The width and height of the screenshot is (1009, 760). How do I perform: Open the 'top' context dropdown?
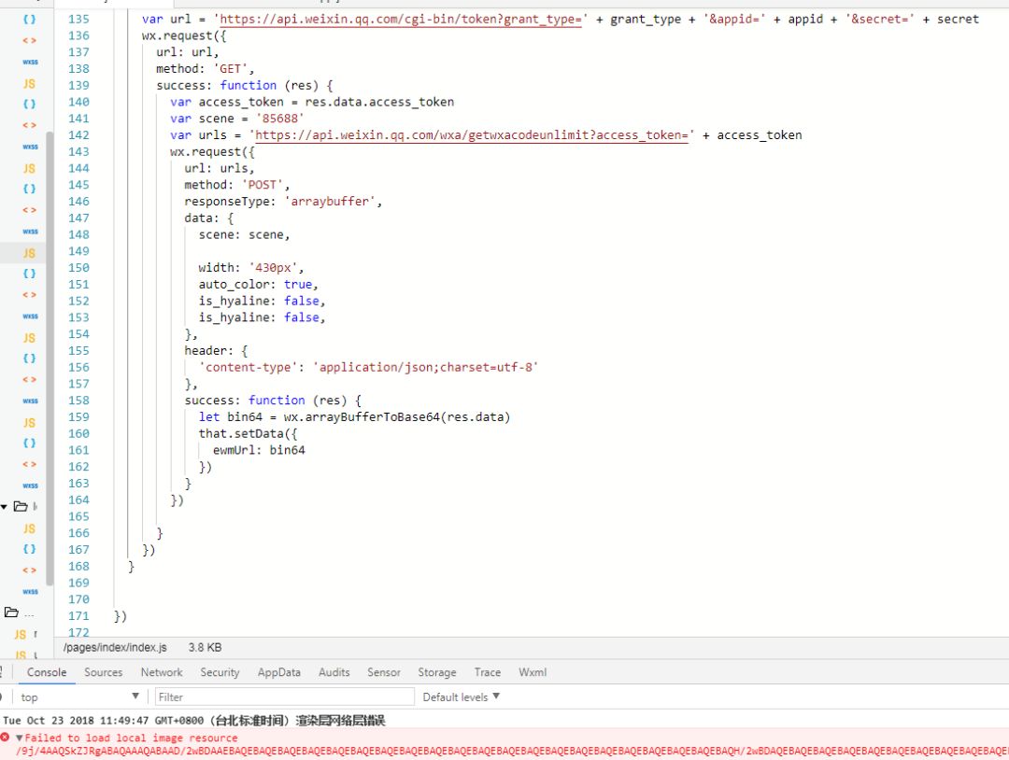pyautogui.click(x=78, y=697)
